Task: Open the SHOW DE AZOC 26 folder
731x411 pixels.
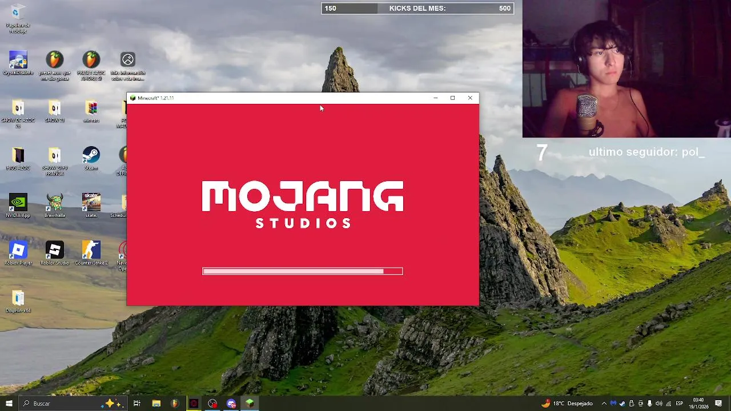Action: 18,114
